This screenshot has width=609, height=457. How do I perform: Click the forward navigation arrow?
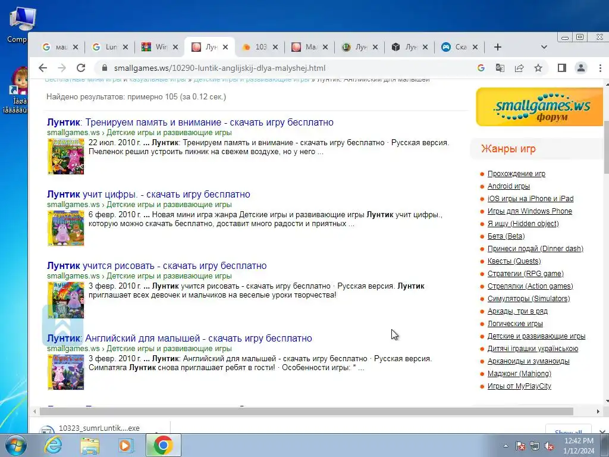[x=62, y=68]
